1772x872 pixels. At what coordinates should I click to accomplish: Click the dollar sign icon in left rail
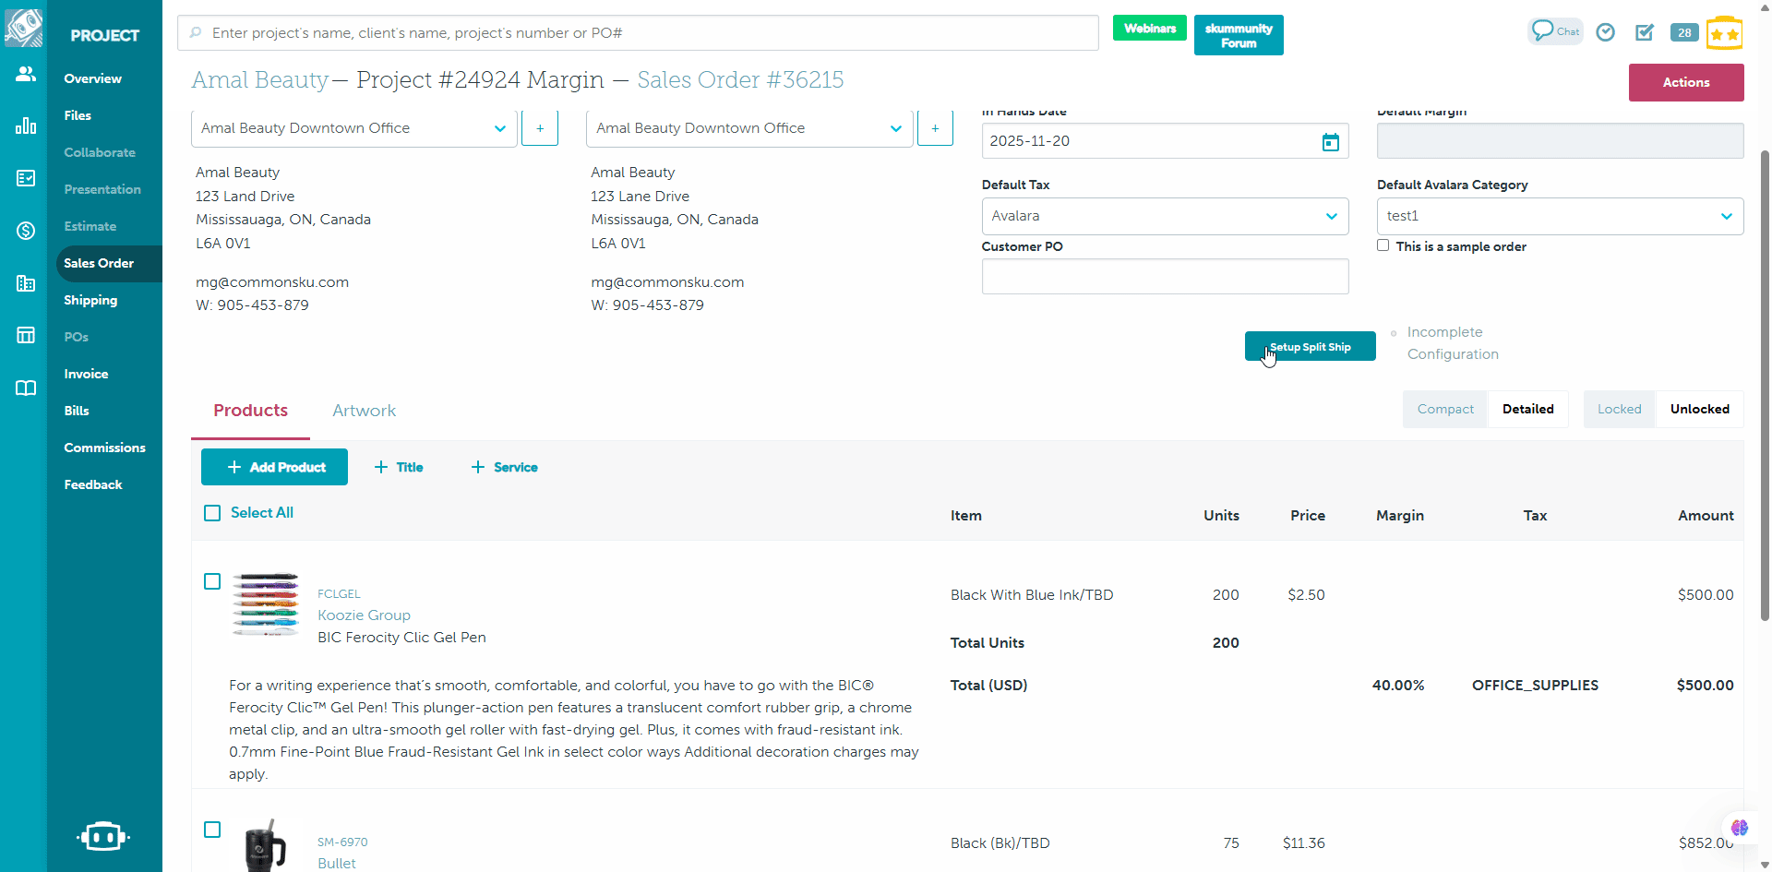click(26, 231)
